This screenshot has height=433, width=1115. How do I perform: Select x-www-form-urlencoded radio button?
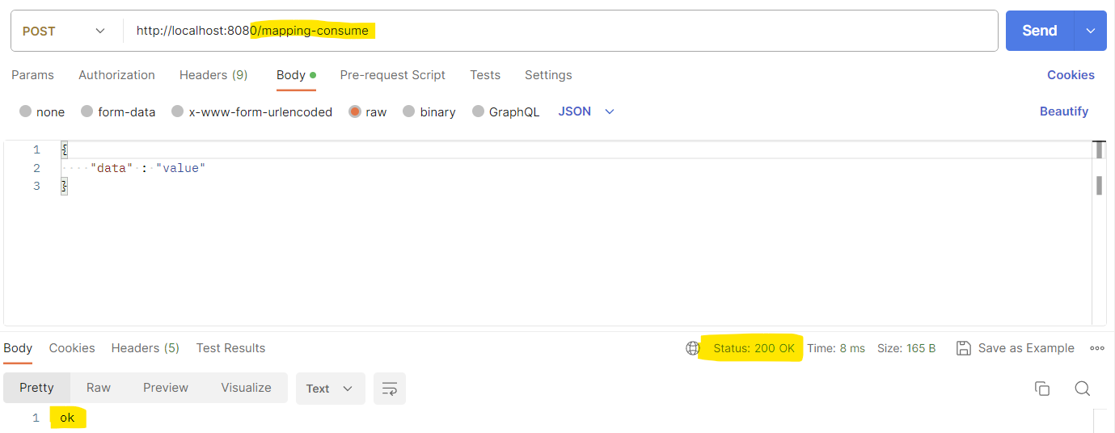(178, 111)
